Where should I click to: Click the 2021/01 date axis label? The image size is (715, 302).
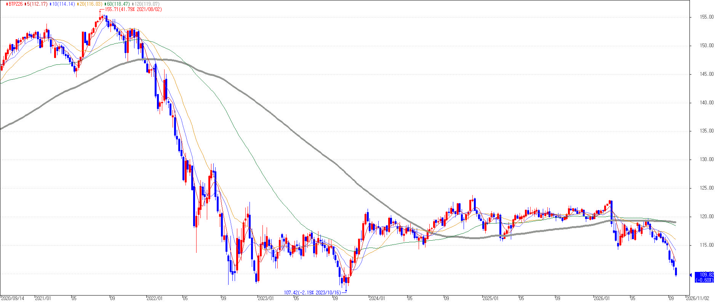(x=43, y=299)
